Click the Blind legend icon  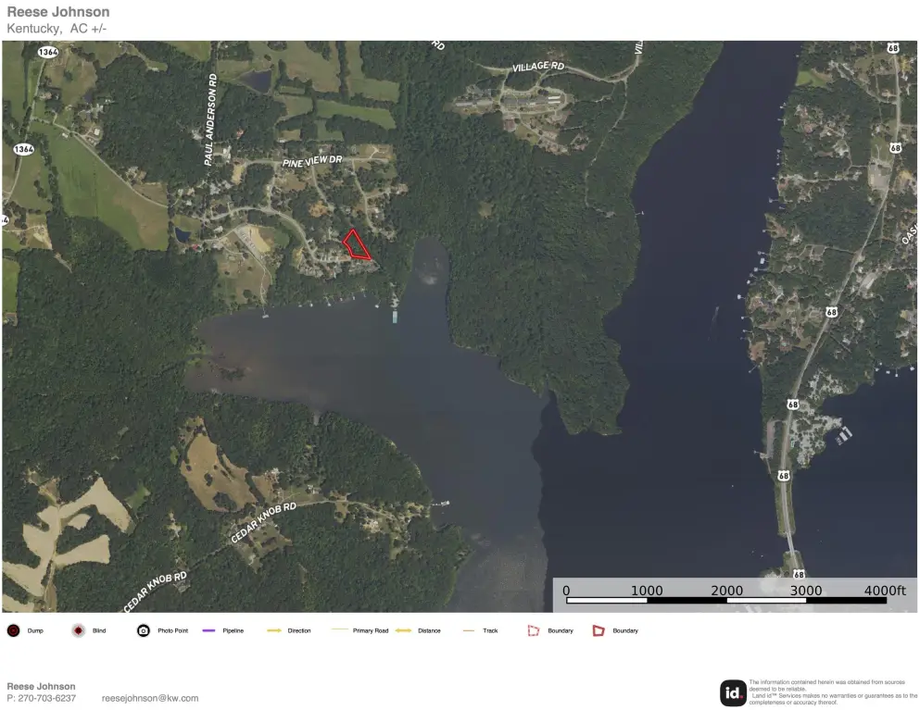click(78, 630)
